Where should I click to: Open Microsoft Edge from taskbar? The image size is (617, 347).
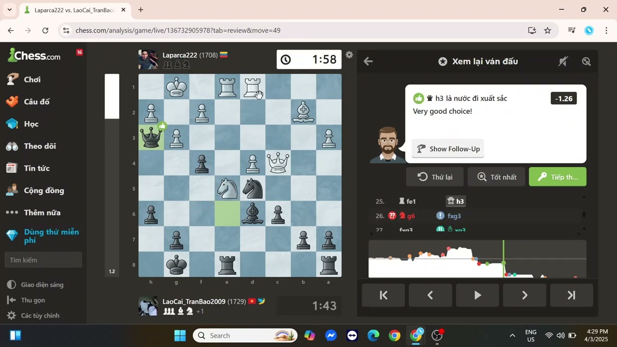373,335
